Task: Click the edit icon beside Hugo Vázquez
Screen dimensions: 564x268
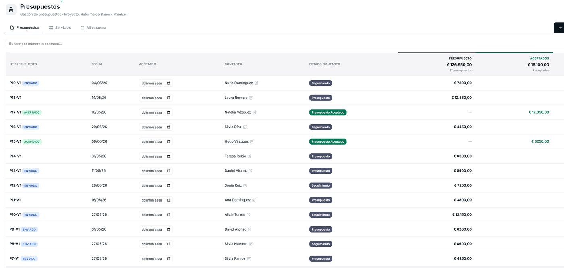Action: 252,141
